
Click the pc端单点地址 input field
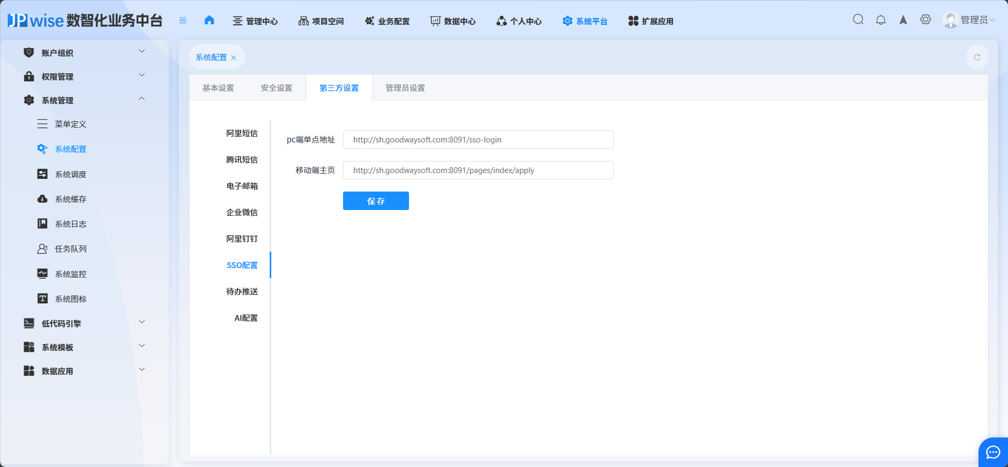478,139
